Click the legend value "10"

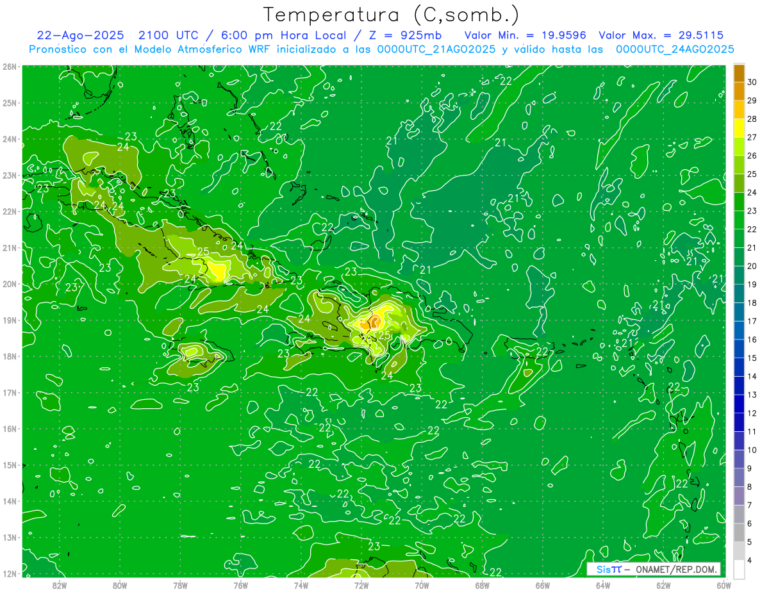[752, 450]
